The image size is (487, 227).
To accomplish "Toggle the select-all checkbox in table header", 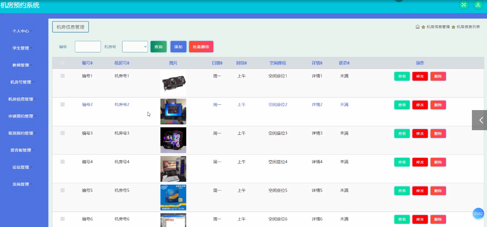I will point(62,63).
